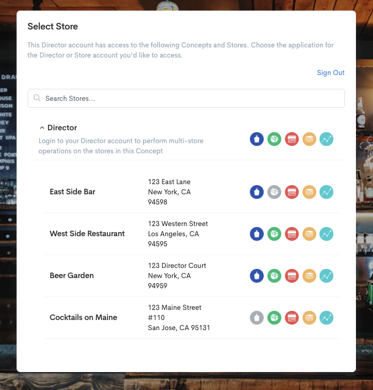Click the grayed-out cabbage icon for East Side Bar
This screenshot has height=390, width=373.
(274, 192)
